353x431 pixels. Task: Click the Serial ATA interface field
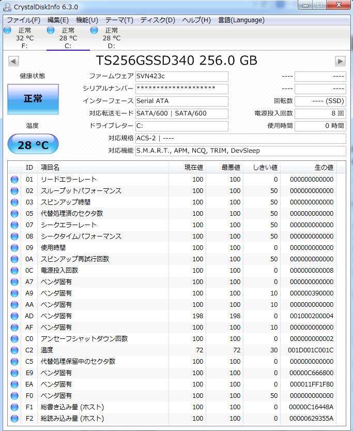click(182, 101)
